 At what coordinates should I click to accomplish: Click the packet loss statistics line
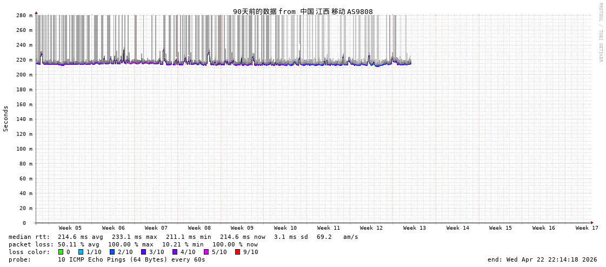(133, 244)
